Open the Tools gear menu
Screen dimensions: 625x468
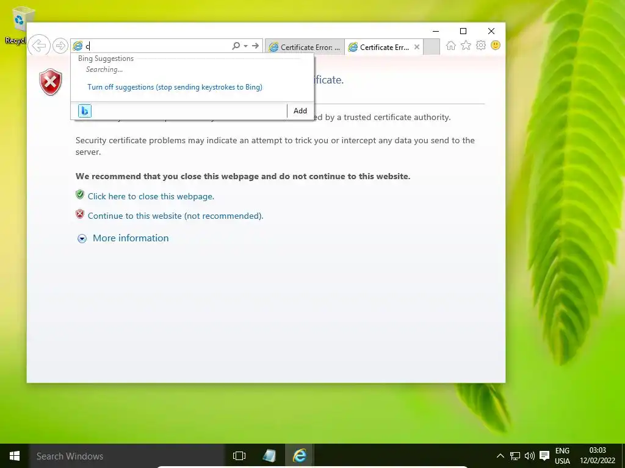481,45
